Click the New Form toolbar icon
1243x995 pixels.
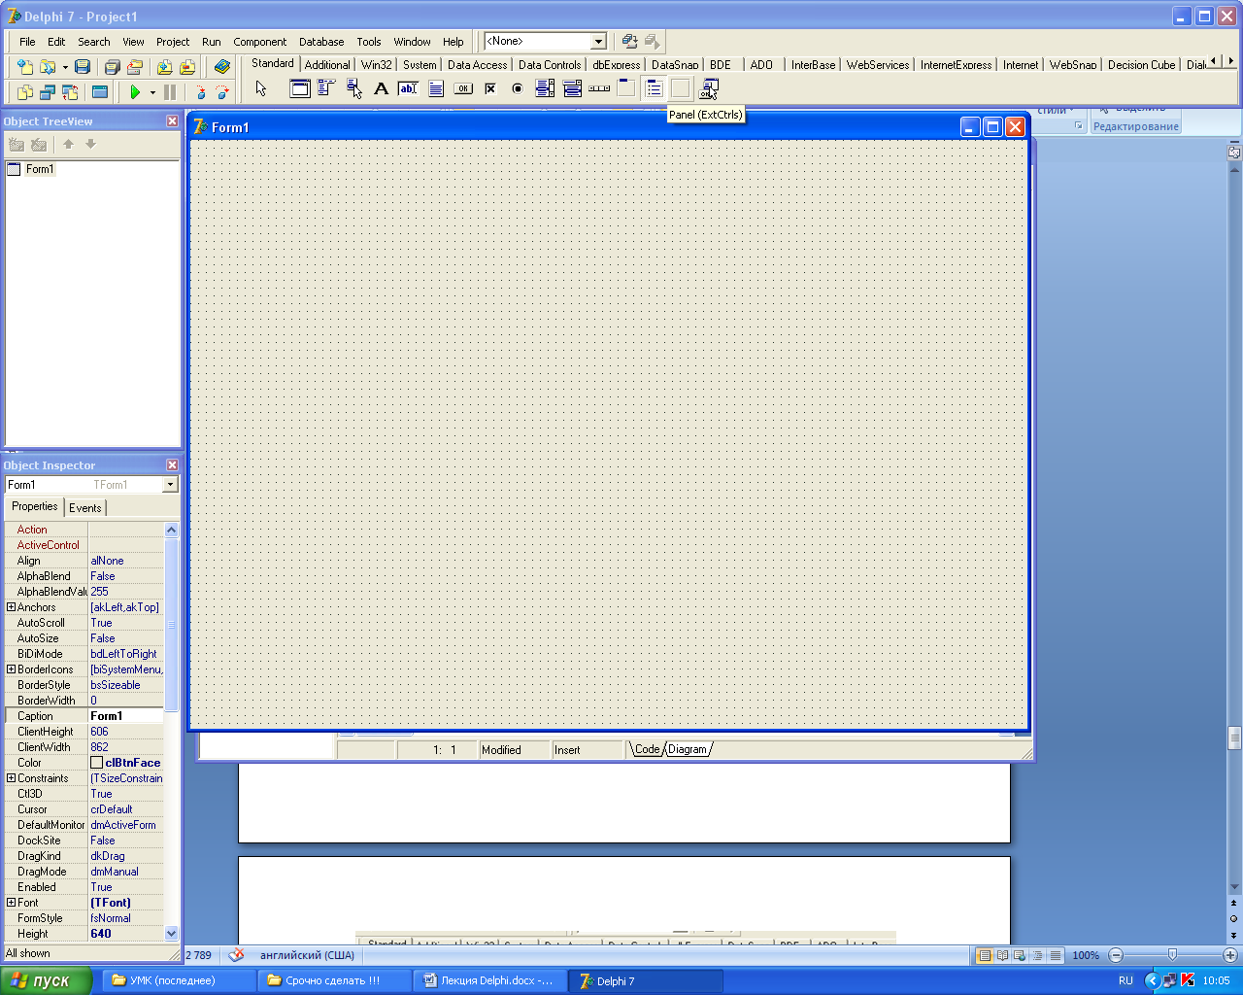point(100,92)
